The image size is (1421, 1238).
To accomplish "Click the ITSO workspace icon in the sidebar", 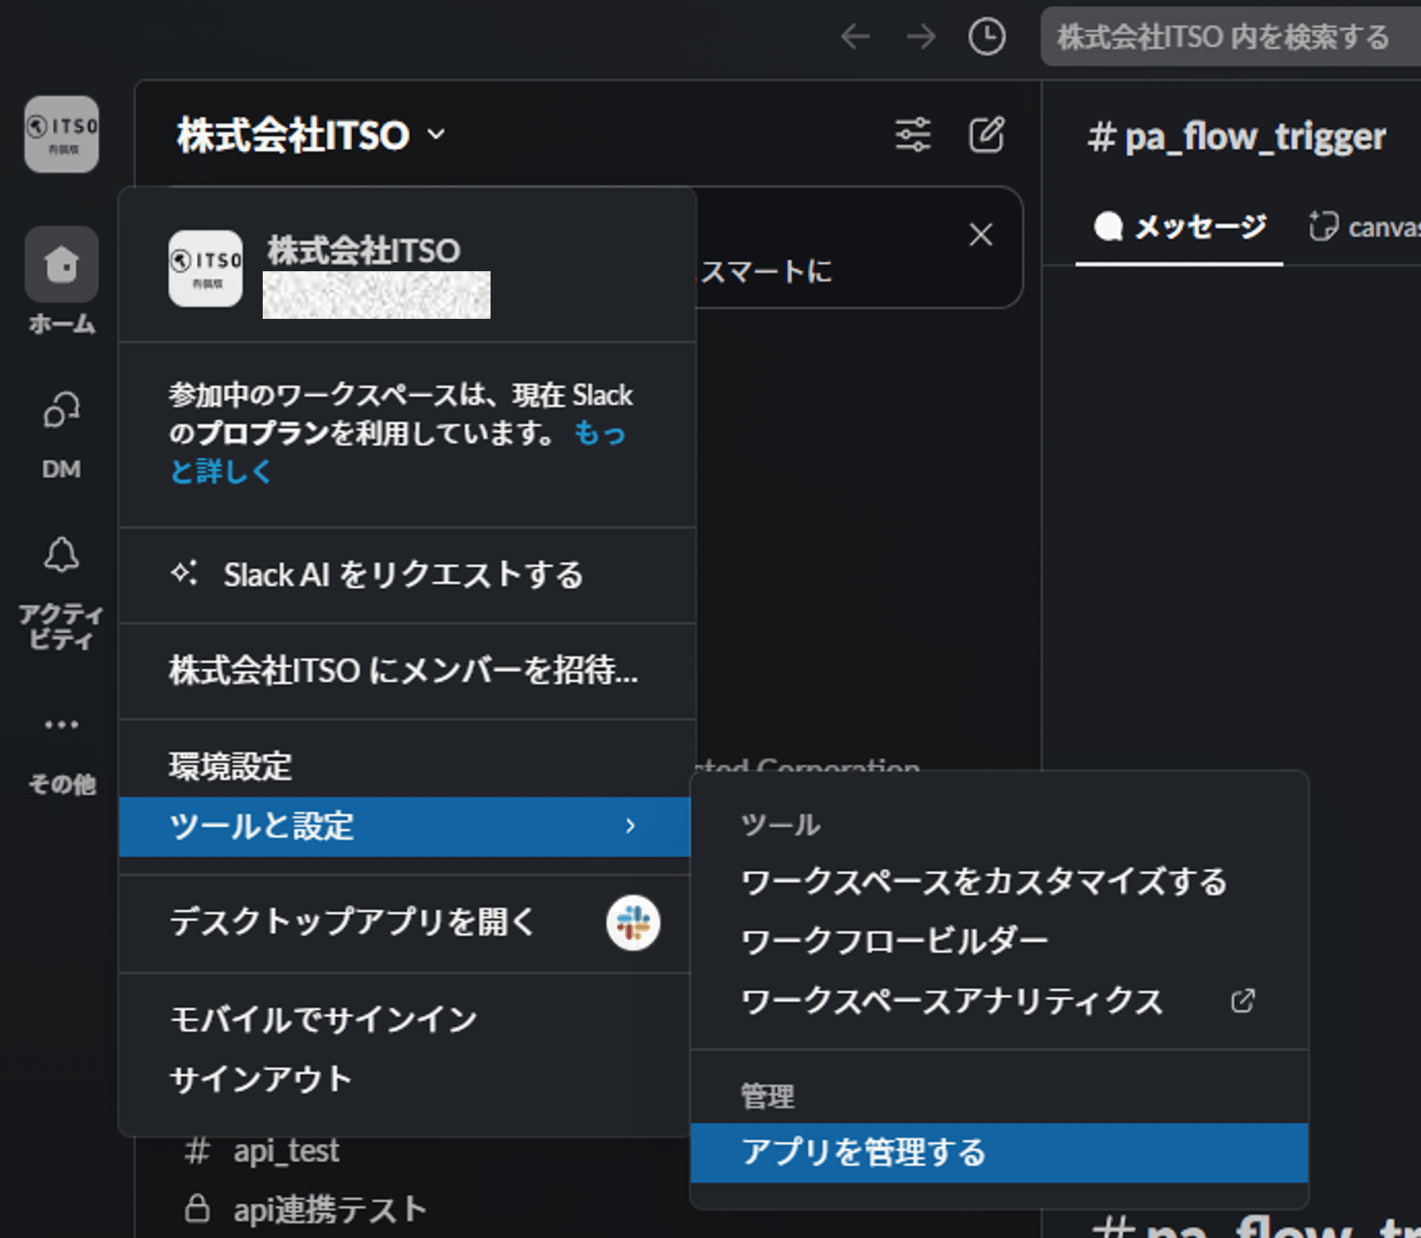I will click(61, 135).
